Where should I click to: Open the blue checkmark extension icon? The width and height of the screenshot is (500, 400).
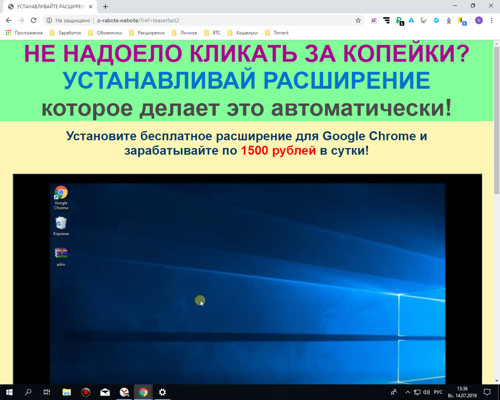[x=436, y=20]
